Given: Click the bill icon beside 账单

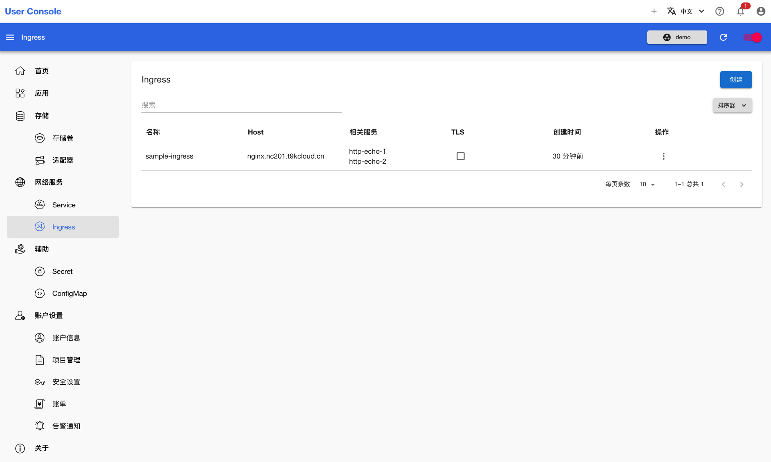Looking at the screenshot, I should point(40,404).
